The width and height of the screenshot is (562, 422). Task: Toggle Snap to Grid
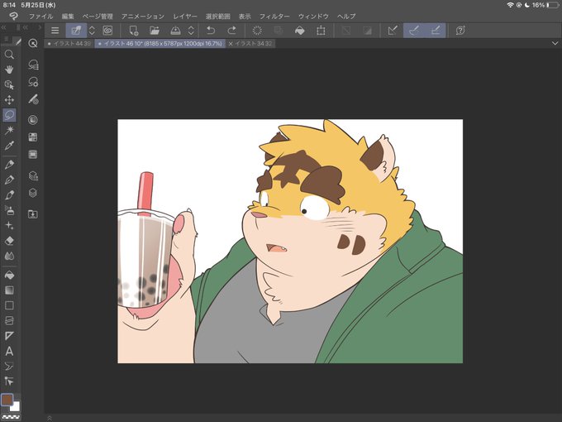click(436, 31)
